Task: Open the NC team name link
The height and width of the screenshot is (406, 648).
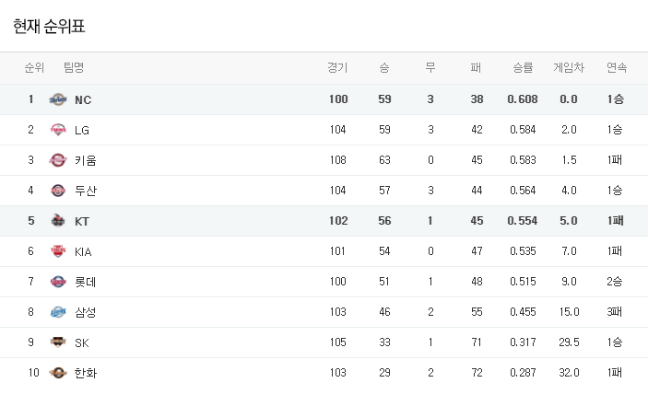Action: tap(83, 99)
